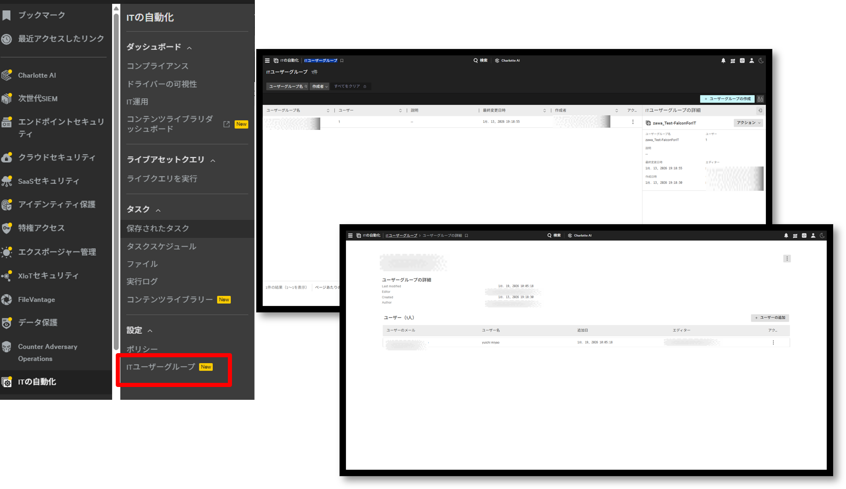This screenshot has width=846, height=489.
Task: Open the three-dot menu for user yuichi miyao
Action: click(773, 343)
